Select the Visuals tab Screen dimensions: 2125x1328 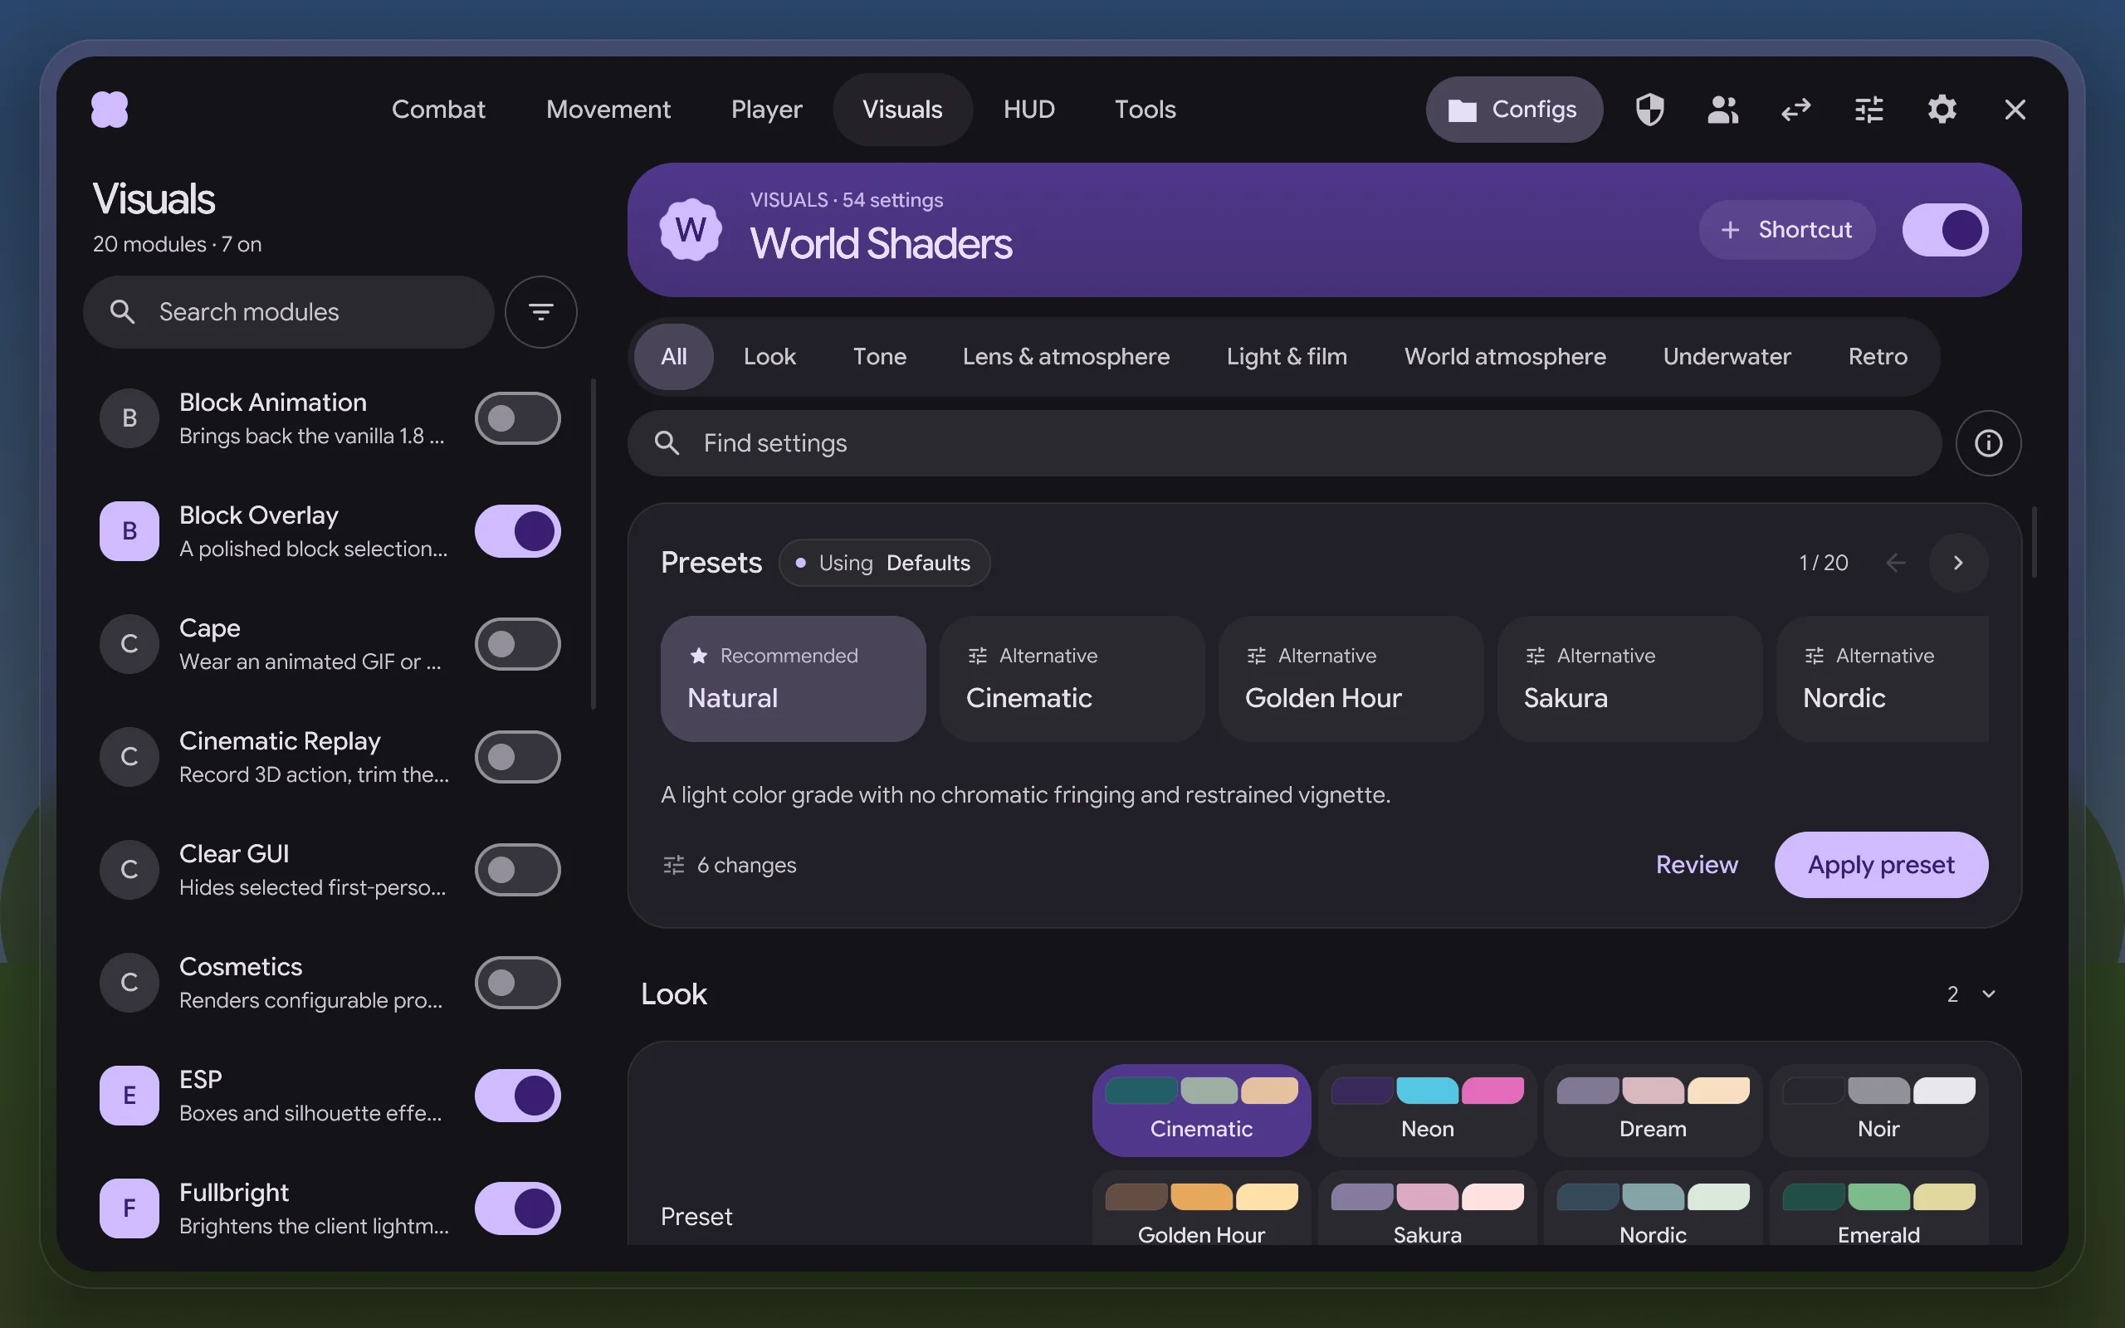(x=902, y=110)
